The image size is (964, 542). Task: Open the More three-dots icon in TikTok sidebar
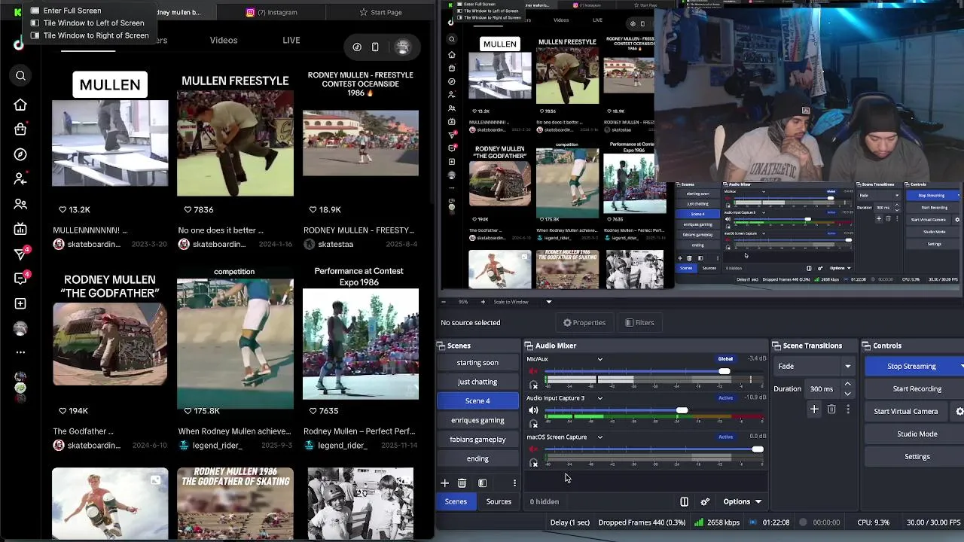[20, 352]
